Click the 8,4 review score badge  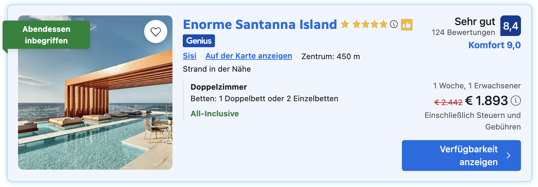point(511,26)
